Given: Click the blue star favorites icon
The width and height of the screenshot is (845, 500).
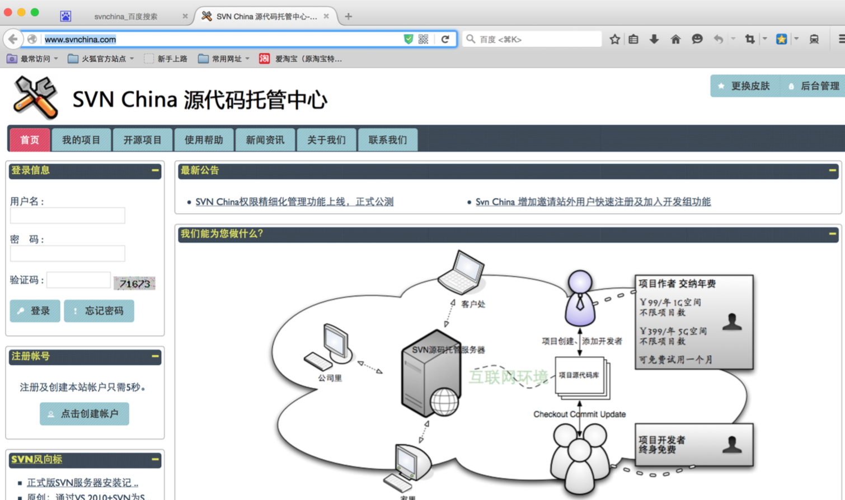Looking at the screenshot, I should pyautogui.click(x=782, y=39).
